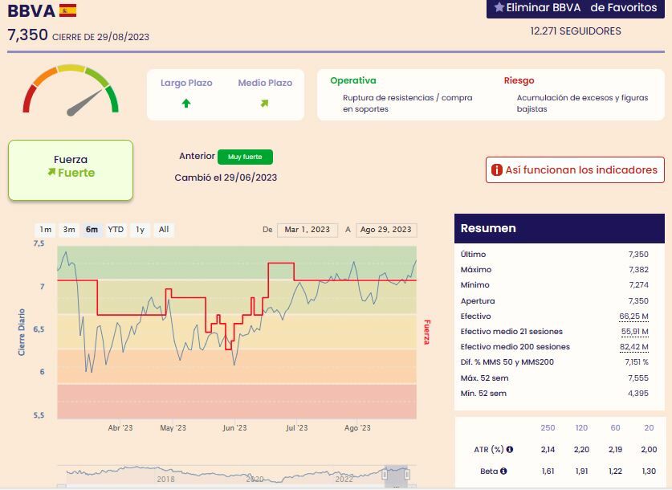Click the Dif. % MMS 50 y MMS200 label
Image resolution: width=672 pixels, height=490 pixels.
click(x=507, y=362)
